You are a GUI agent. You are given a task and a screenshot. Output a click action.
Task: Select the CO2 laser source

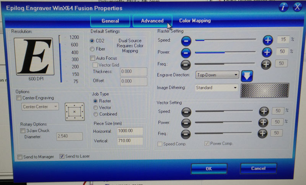coord(92,41)
